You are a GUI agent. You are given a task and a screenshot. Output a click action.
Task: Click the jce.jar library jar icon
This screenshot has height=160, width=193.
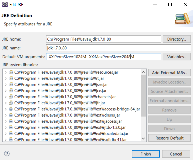(11, 91)
